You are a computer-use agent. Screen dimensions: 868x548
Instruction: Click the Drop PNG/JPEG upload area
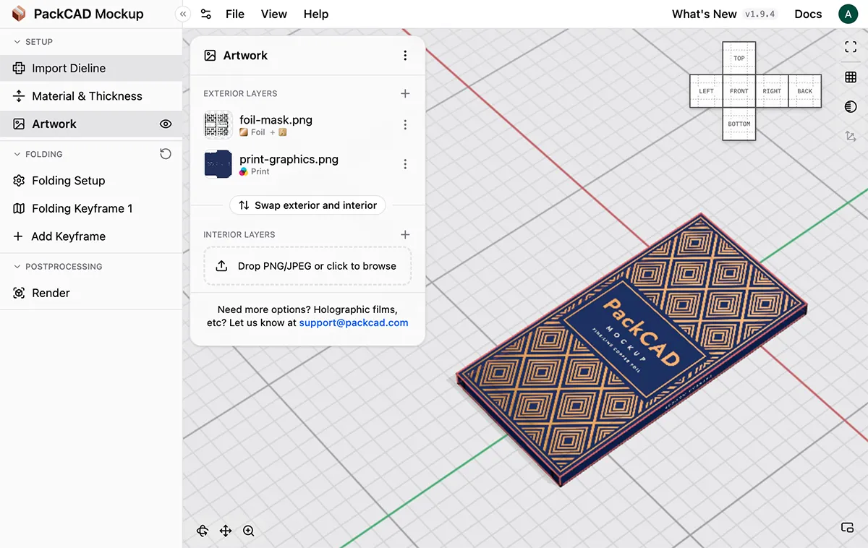tap(307, 266)
